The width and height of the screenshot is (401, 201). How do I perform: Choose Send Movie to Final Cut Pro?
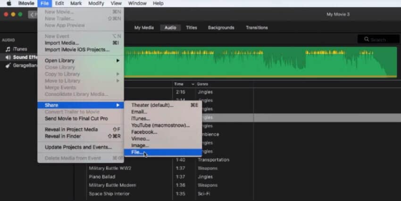[81, 118]
